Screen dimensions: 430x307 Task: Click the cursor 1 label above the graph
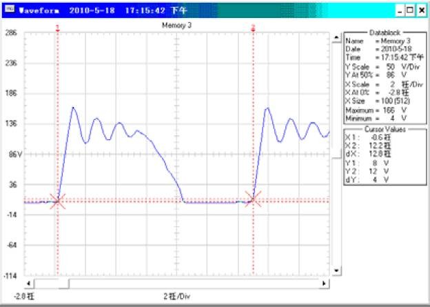pyautogui.click(x=58, y=28)
